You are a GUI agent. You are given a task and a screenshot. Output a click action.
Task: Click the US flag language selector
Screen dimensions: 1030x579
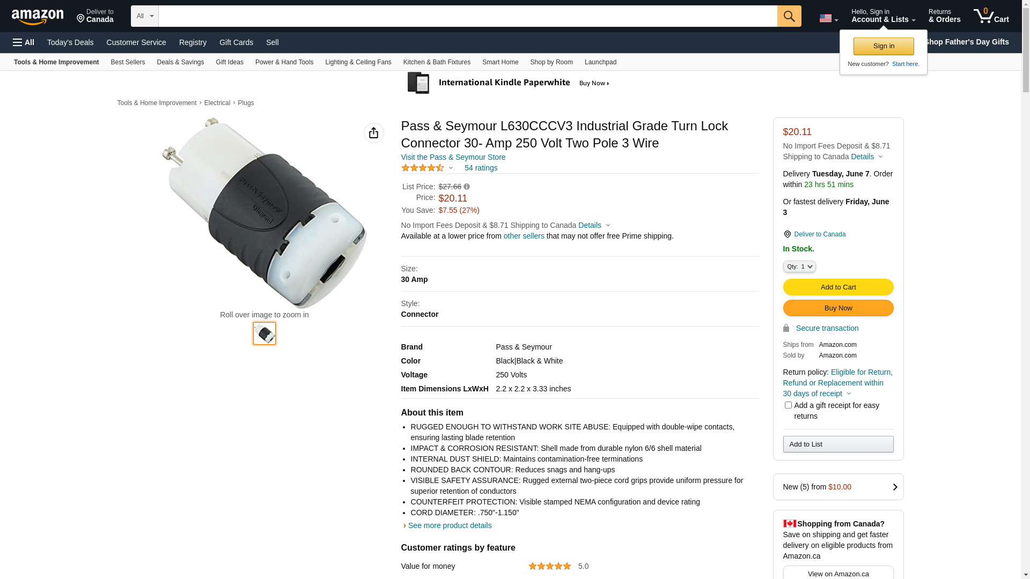coord(828,19)
